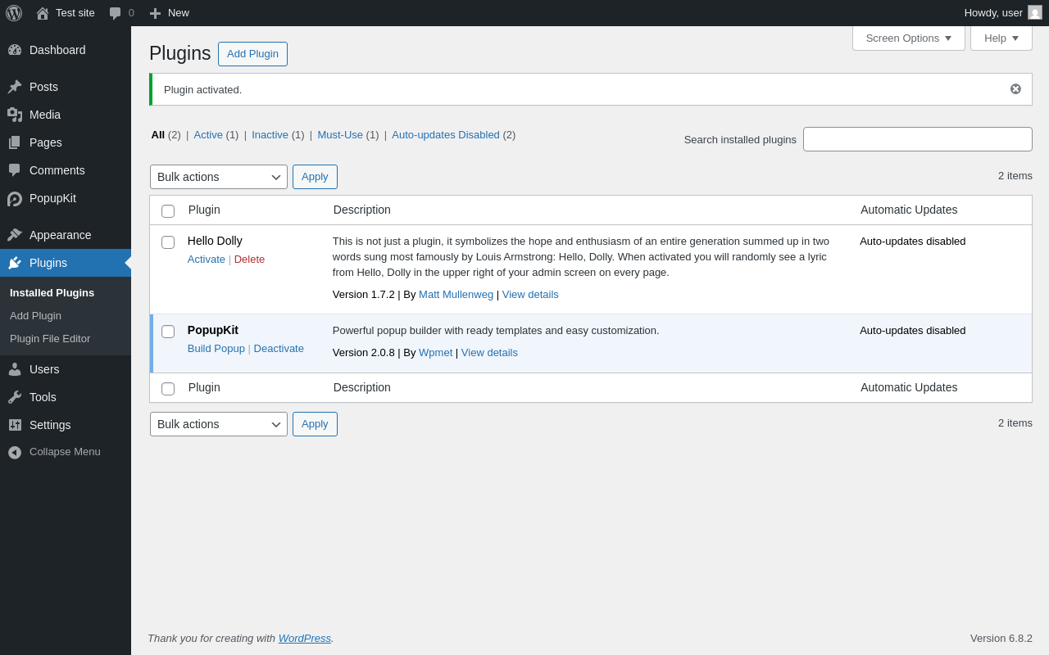
Task: Open the top Bulk actions dropdown
Action: tap(218, 177)
